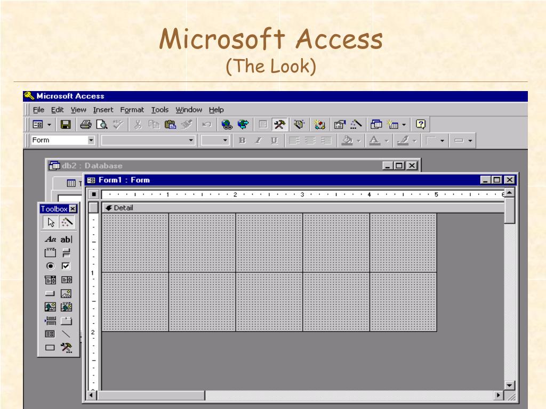Open Line/Border Width dropdown arrow
The height and width of the screenshot is (409, 546).
point(442,141)
